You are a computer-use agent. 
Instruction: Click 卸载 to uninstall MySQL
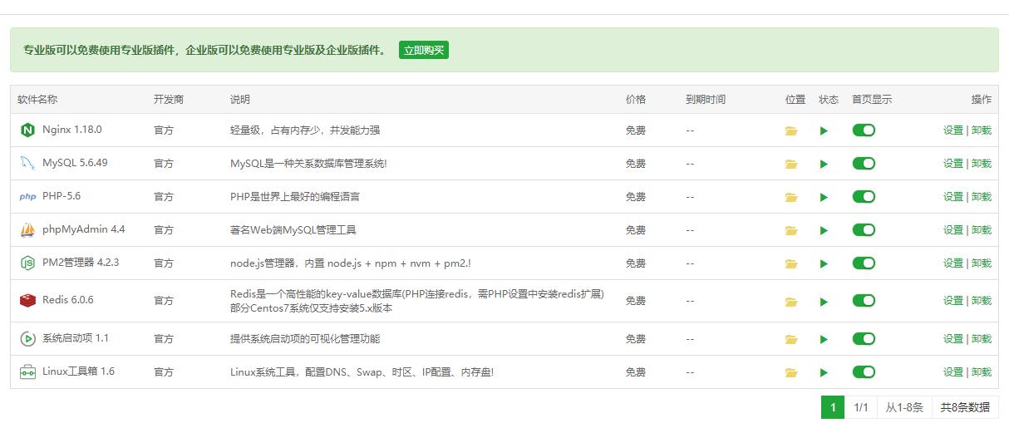click(982, 164)
